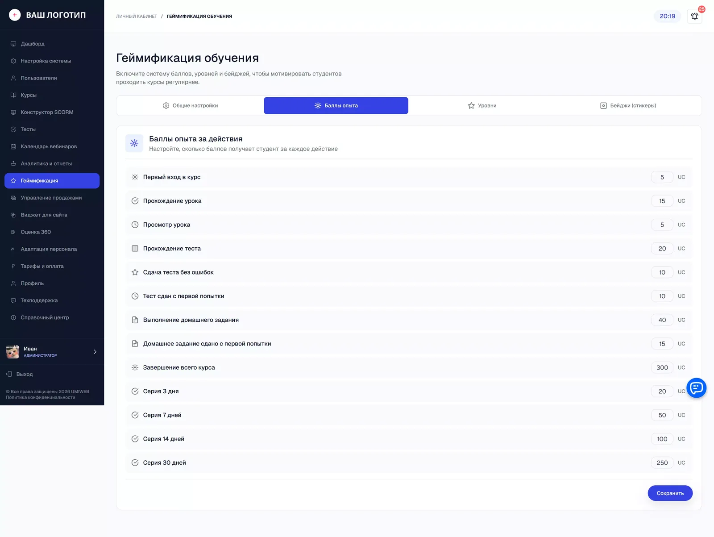Open Тесты sidebar item

pos(52,129)
